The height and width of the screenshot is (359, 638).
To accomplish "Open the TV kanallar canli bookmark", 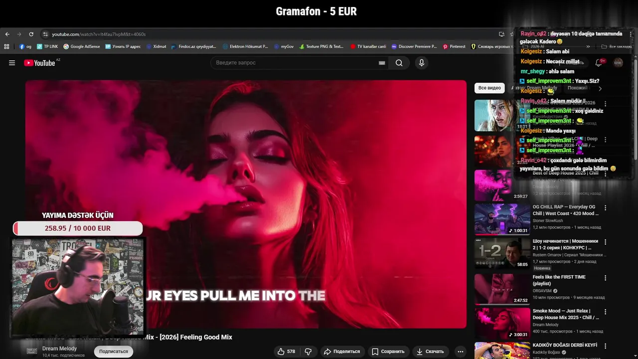I will pyautogui.click(x=368, y=46).
